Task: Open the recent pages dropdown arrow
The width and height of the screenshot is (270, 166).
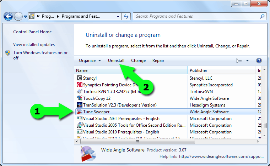Action: pyautogui.click(x=25, y=17)
